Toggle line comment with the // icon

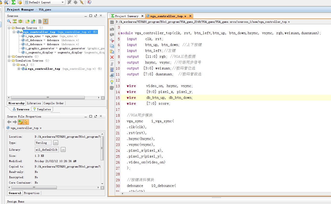pos(112,64)
